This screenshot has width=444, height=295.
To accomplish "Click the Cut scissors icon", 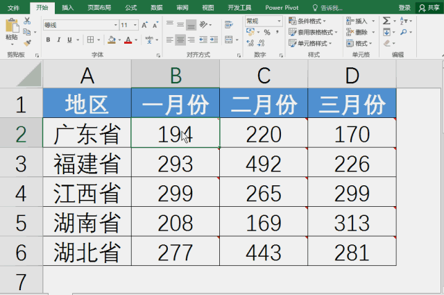I will pyautogui.click(x=27, y=21).
